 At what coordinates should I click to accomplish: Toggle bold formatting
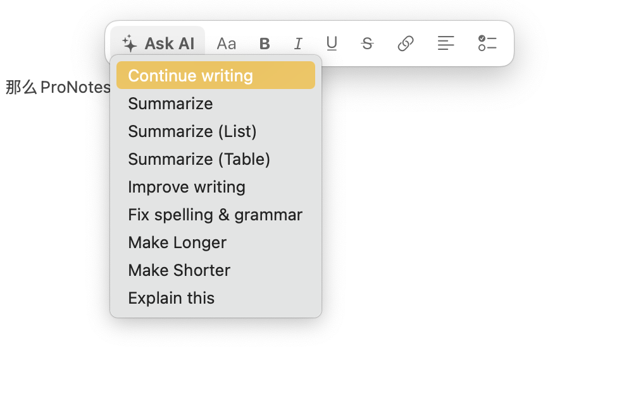(x=265, y=44)
